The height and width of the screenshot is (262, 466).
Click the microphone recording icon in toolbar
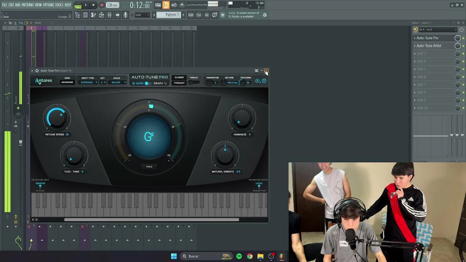[125, 15]
